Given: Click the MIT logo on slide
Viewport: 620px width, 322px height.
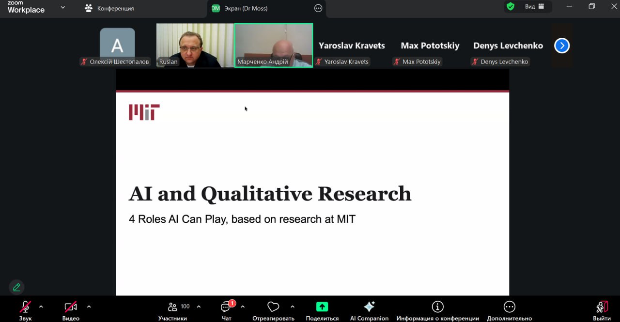Looking at the screenshot, I should click(x=144, y=112).
